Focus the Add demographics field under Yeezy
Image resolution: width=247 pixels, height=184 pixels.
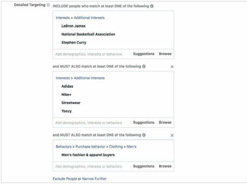[x=92, y=122]
